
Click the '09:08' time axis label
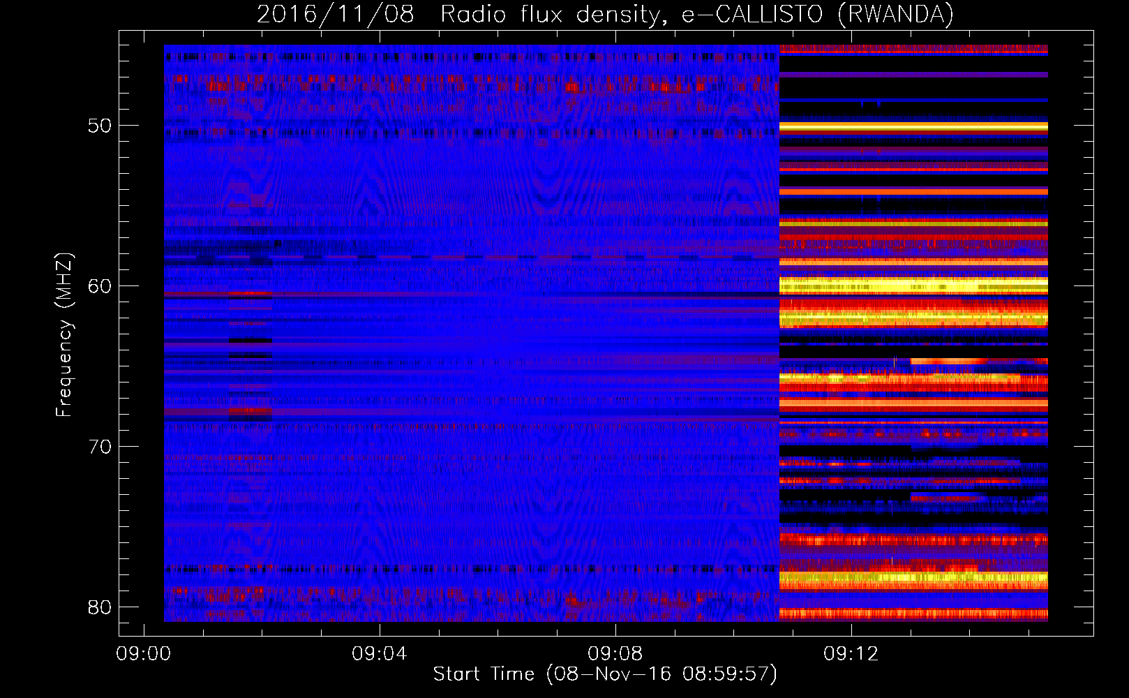(x=615, y=654)
